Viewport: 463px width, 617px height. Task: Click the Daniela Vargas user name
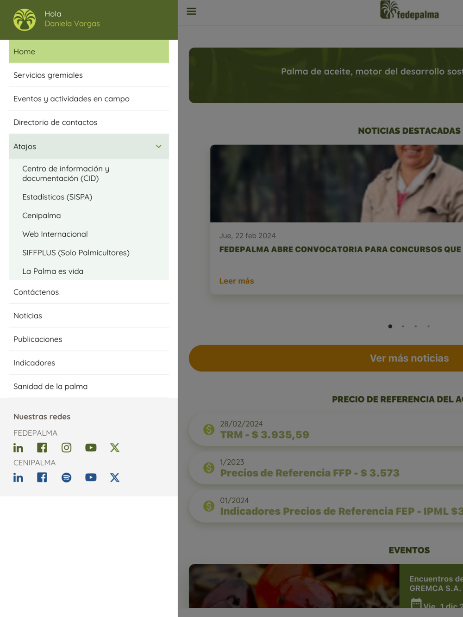pos(72,24)
